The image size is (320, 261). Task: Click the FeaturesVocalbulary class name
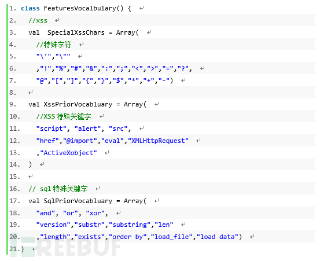(x=80, y=8)
